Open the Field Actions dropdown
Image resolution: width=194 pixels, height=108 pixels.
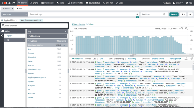[47, 36]
